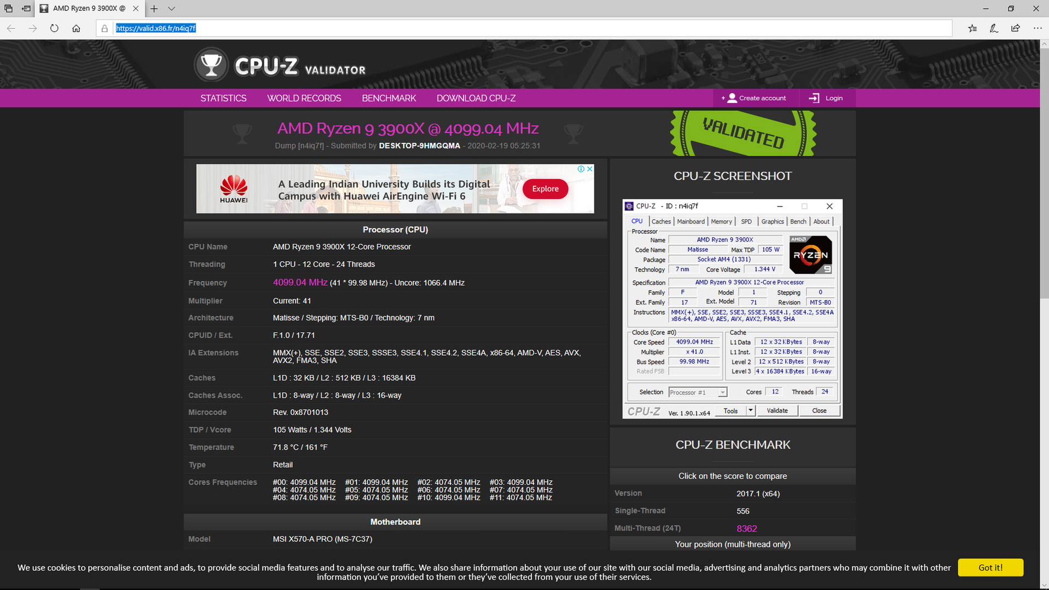The width and height of the screenshot is (1049, 590).
Task: Select the About tab in CPU-Z screenshot
Action: pos(821,221)
